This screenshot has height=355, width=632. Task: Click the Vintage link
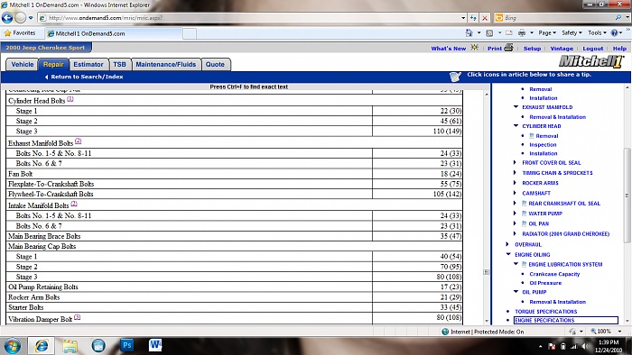[562, 49]
